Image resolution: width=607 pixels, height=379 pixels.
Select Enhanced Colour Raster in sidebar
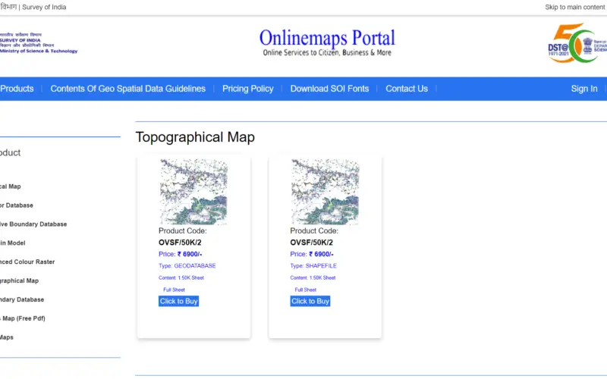tap(27, 262)
